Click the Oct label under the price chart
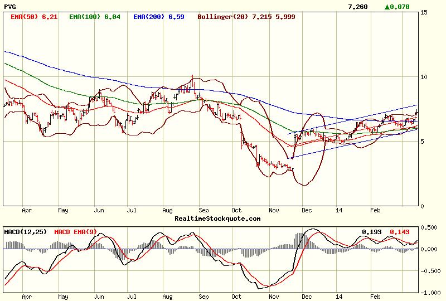This screenshot has width=446, height=301. (x=236, y=211)
